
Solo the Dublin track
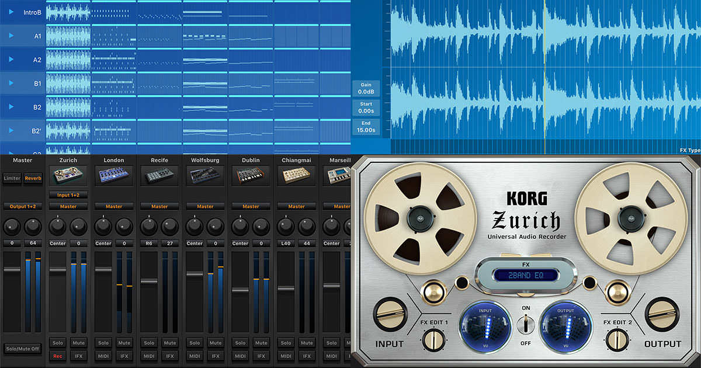[240, 343]
